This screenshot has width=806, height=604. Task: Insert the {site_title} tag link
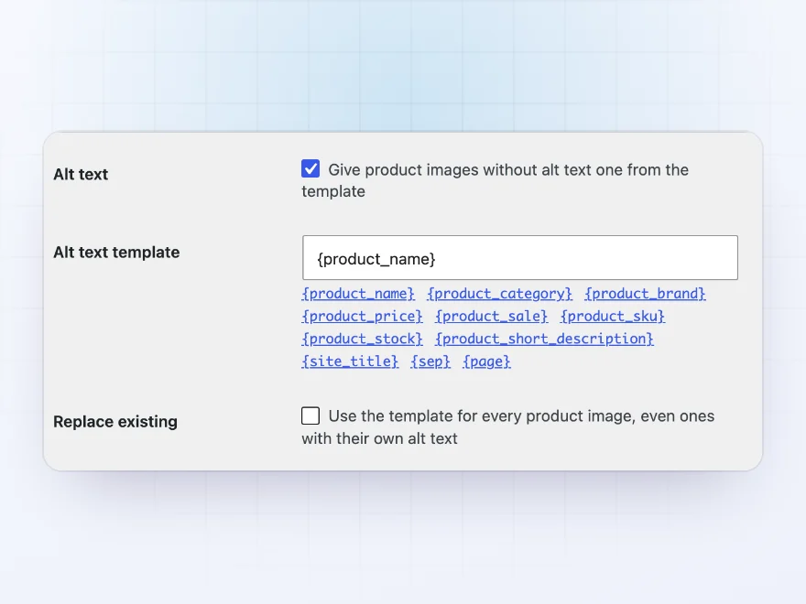350,361
